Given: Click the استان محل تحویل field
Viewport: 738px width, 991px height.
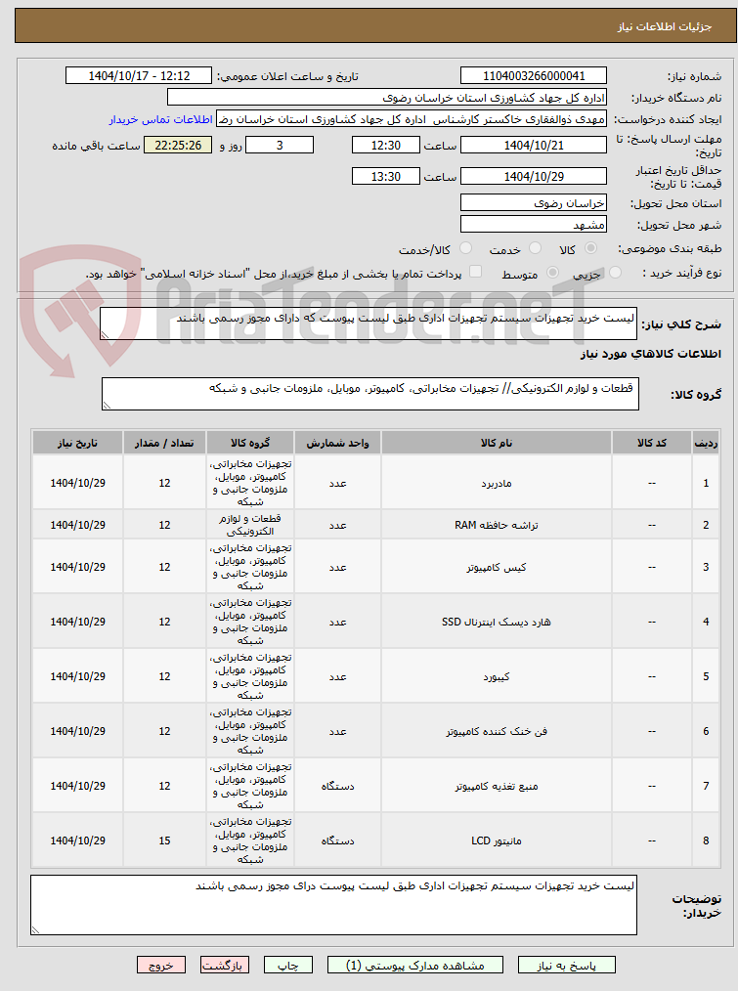Looking at the screenshot, I should point(534,203).
